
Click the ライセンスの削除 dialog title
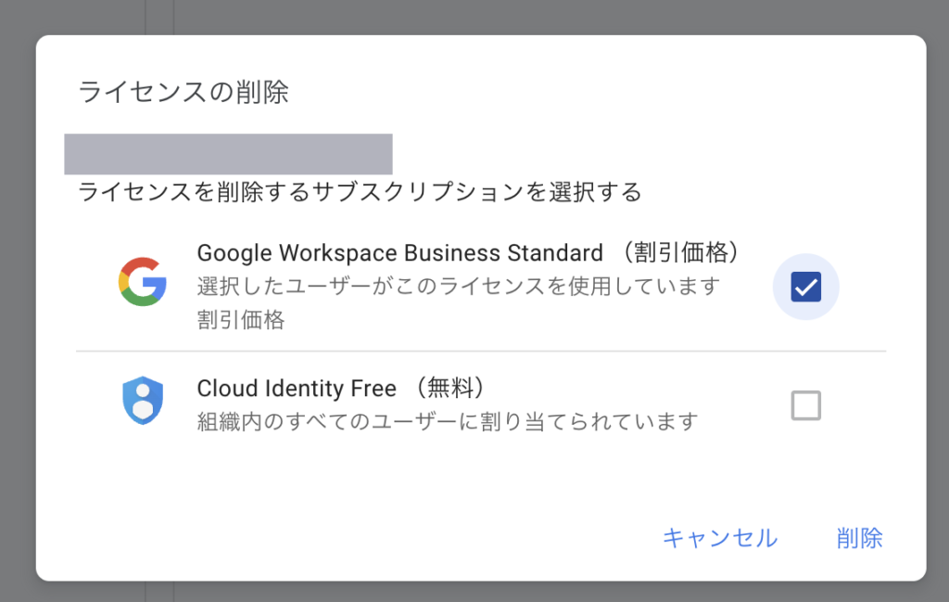(x=183, y=93)
